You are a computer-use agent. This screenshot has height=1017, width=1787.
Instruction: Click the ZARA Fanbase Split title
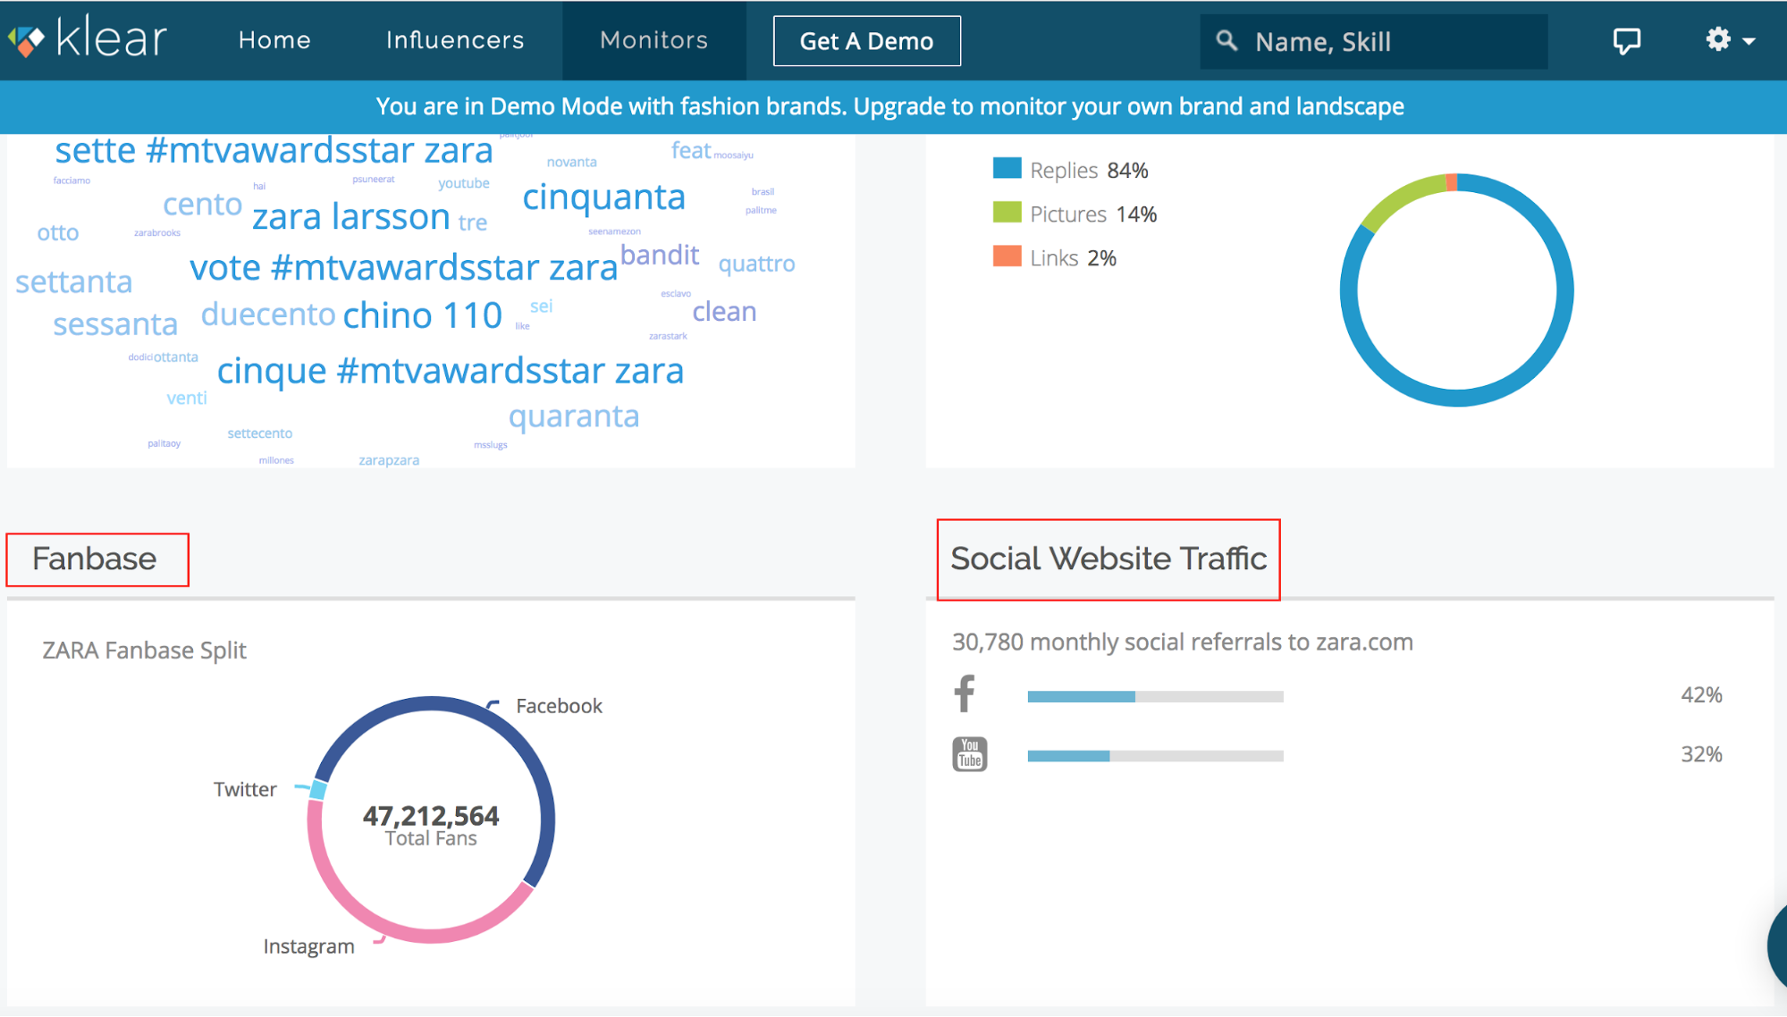[x=144, y=651]
